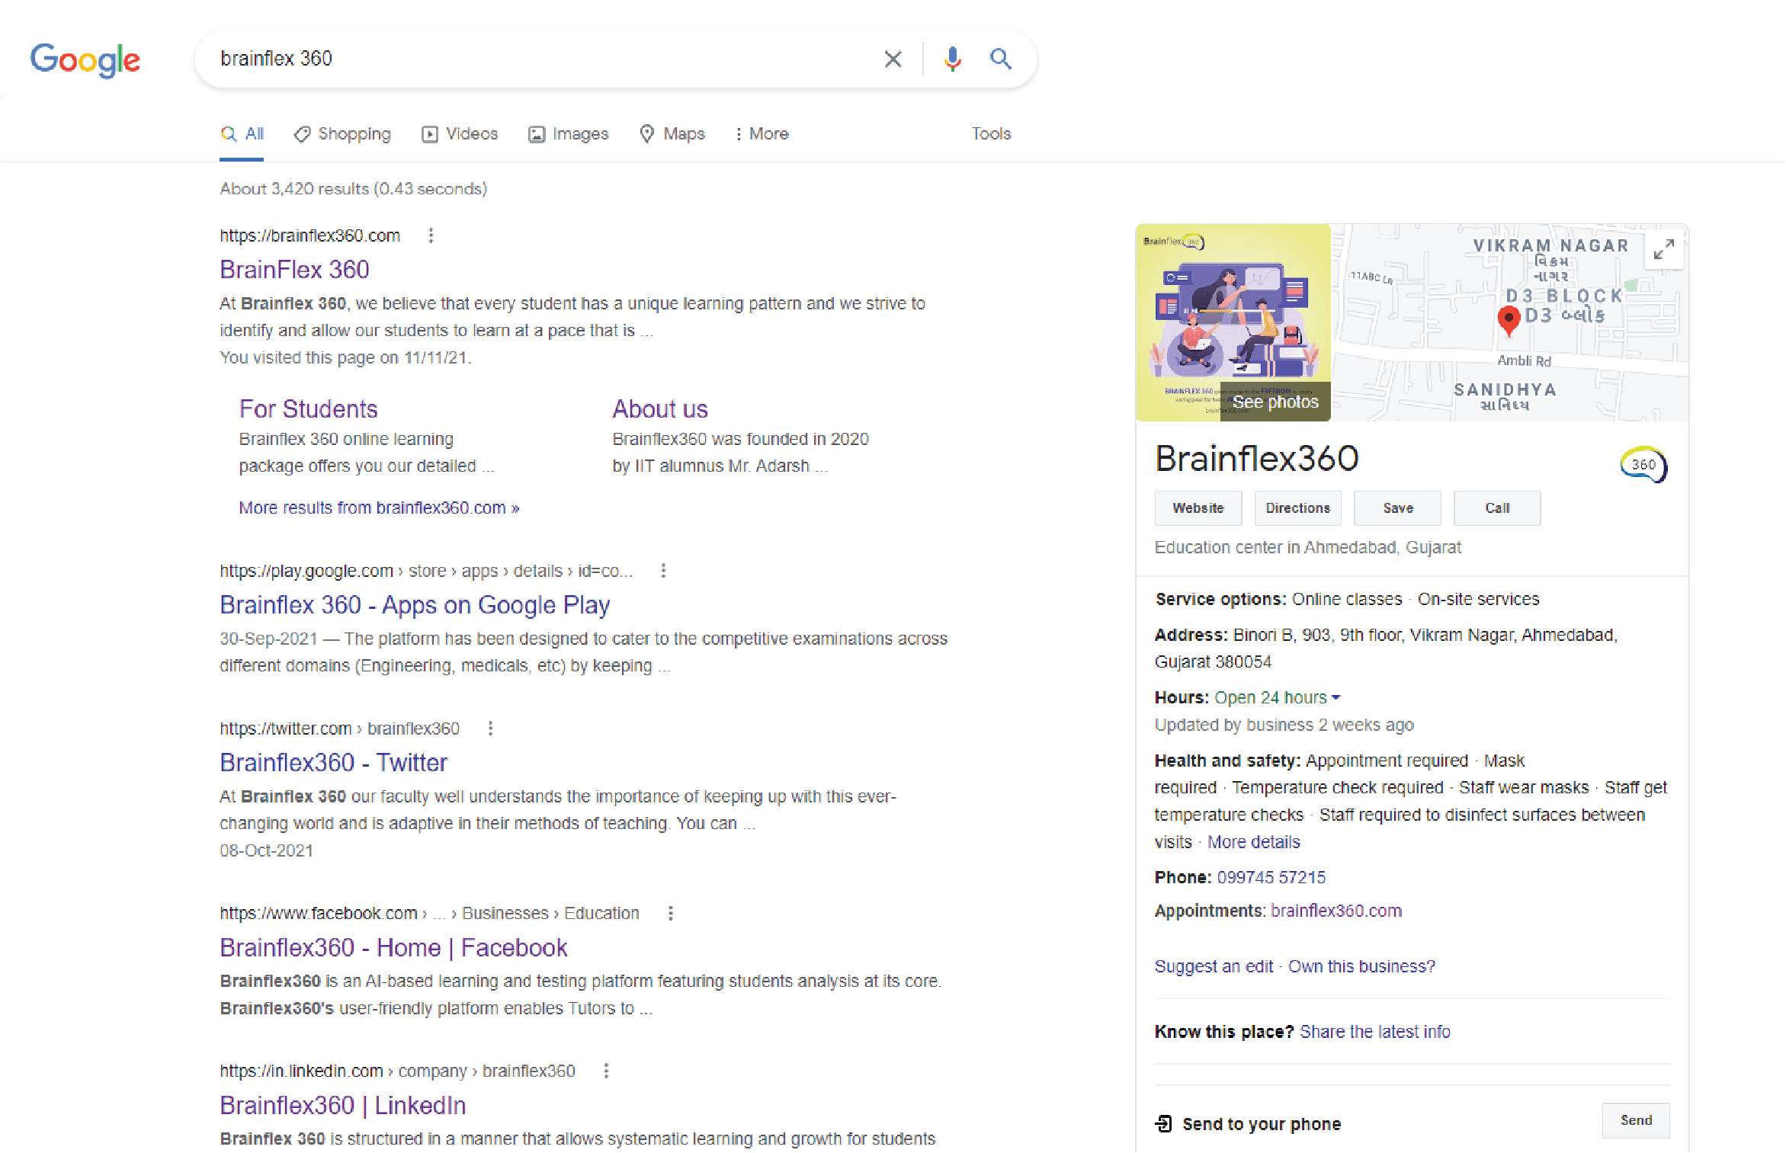Image resolution: width=1786 pixels, height=1153 pixels.
Task: Click Share the latest info
Action: pos(1374,1032)
